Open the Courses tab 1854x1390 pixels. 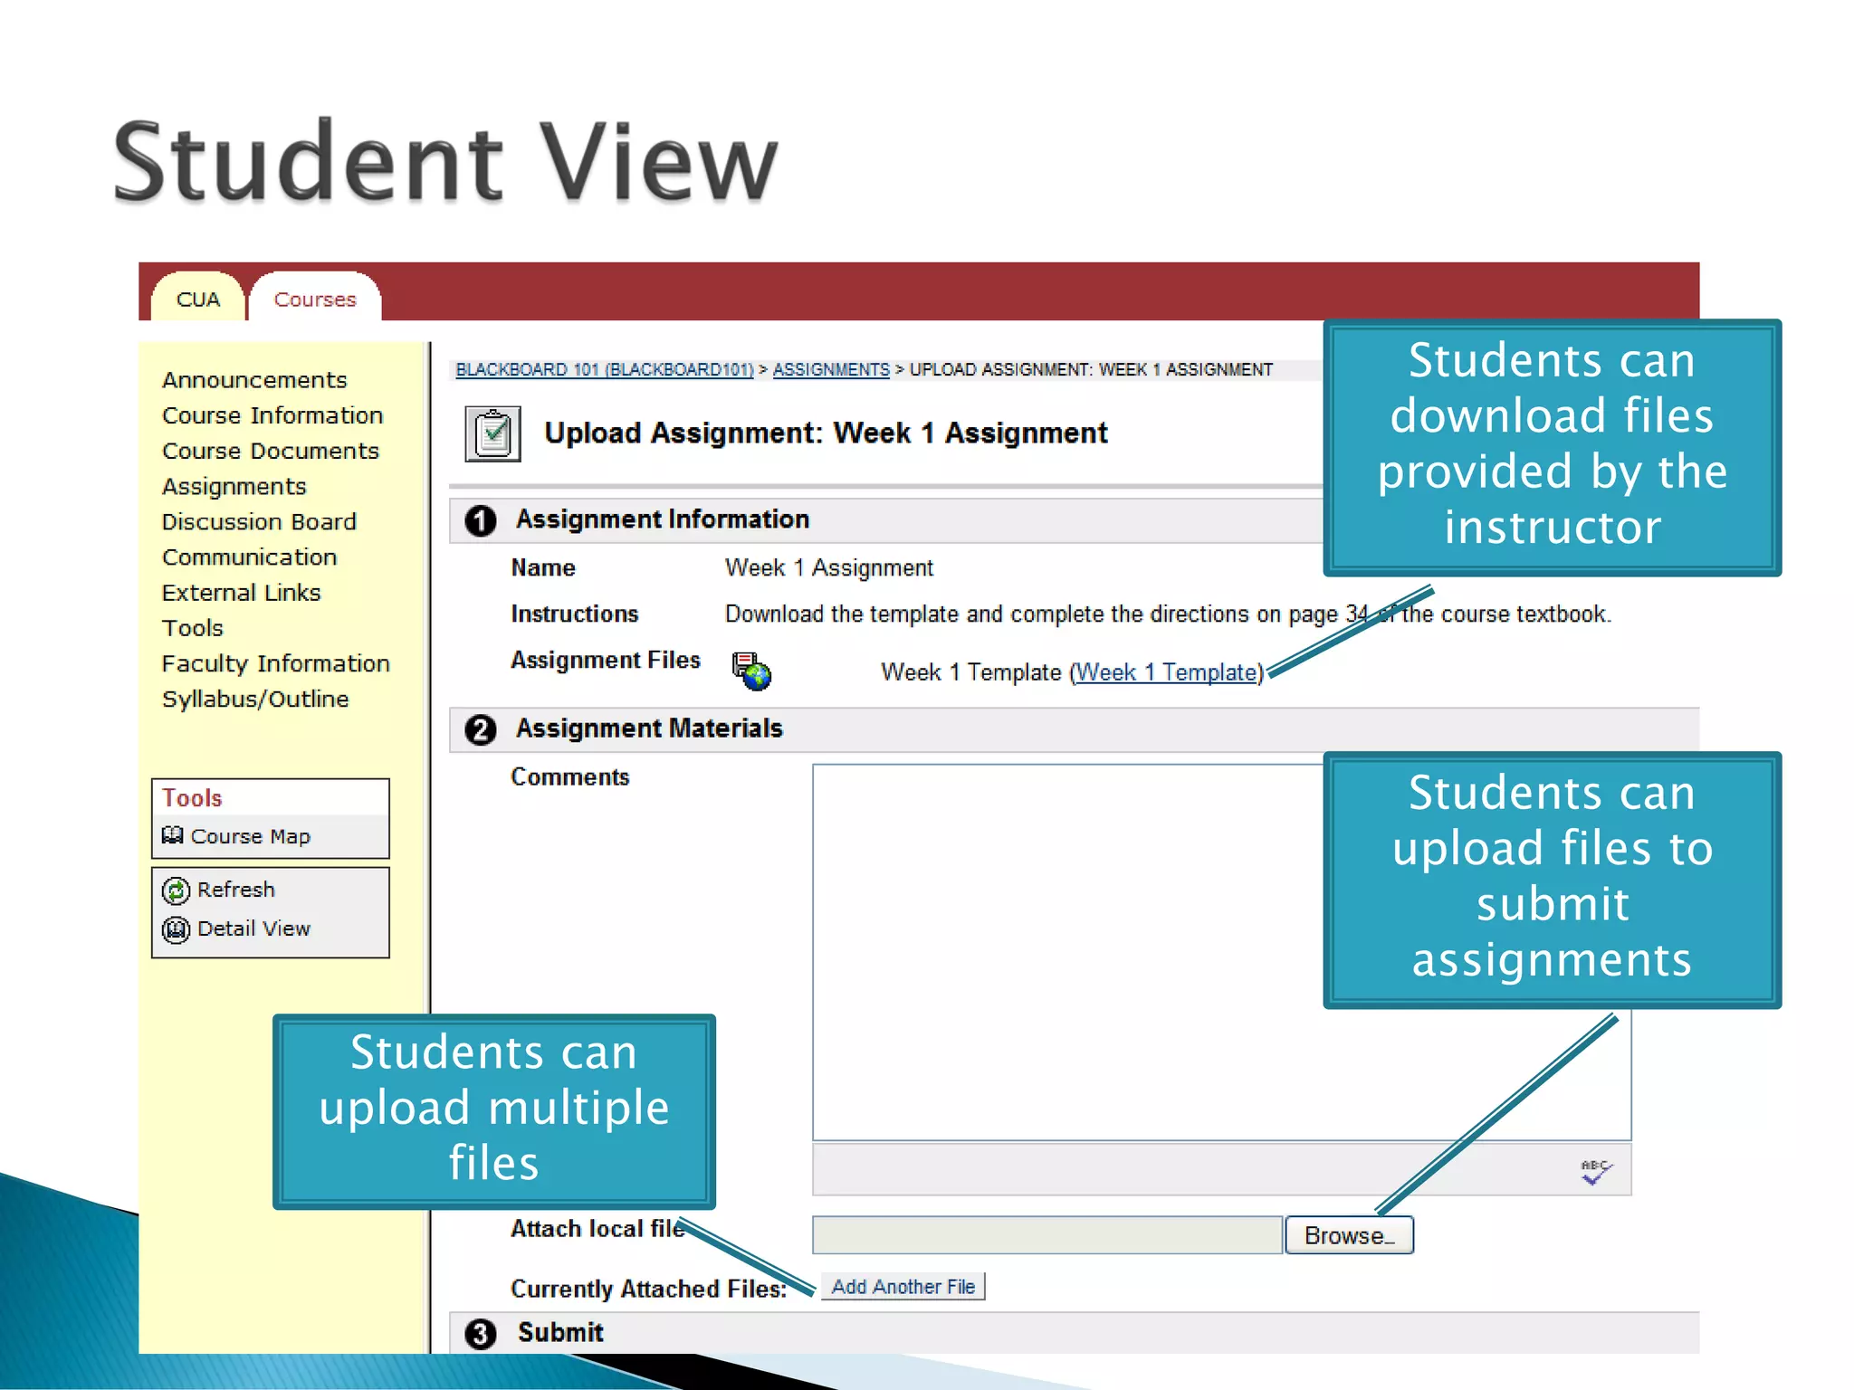pyautogui.click(x=315, y=300)
